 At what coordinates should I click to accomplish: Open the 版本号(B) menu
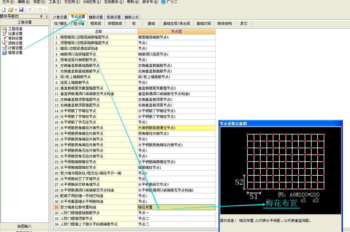pyautogui.click(x=150, y=2)
